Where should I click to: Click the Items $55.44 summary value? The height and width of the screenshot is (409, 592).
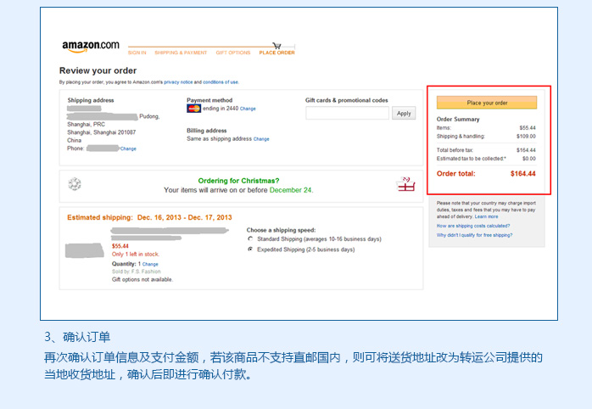point(528,127)
